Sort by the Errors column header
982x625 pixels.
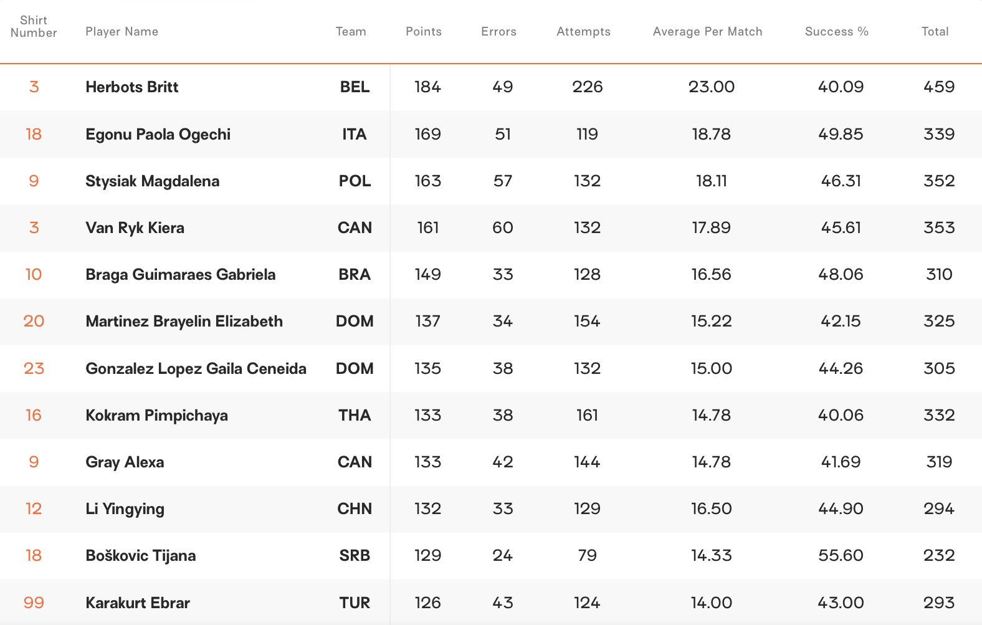coord(498,32)
